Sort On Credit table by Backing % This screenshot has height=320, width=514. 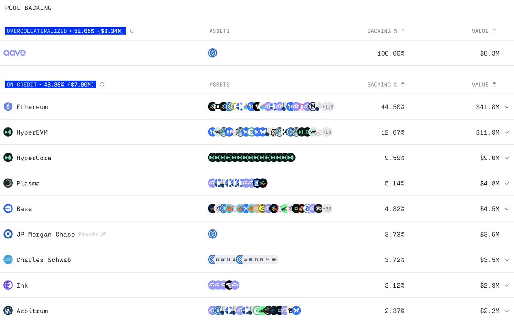click(403, 85)
